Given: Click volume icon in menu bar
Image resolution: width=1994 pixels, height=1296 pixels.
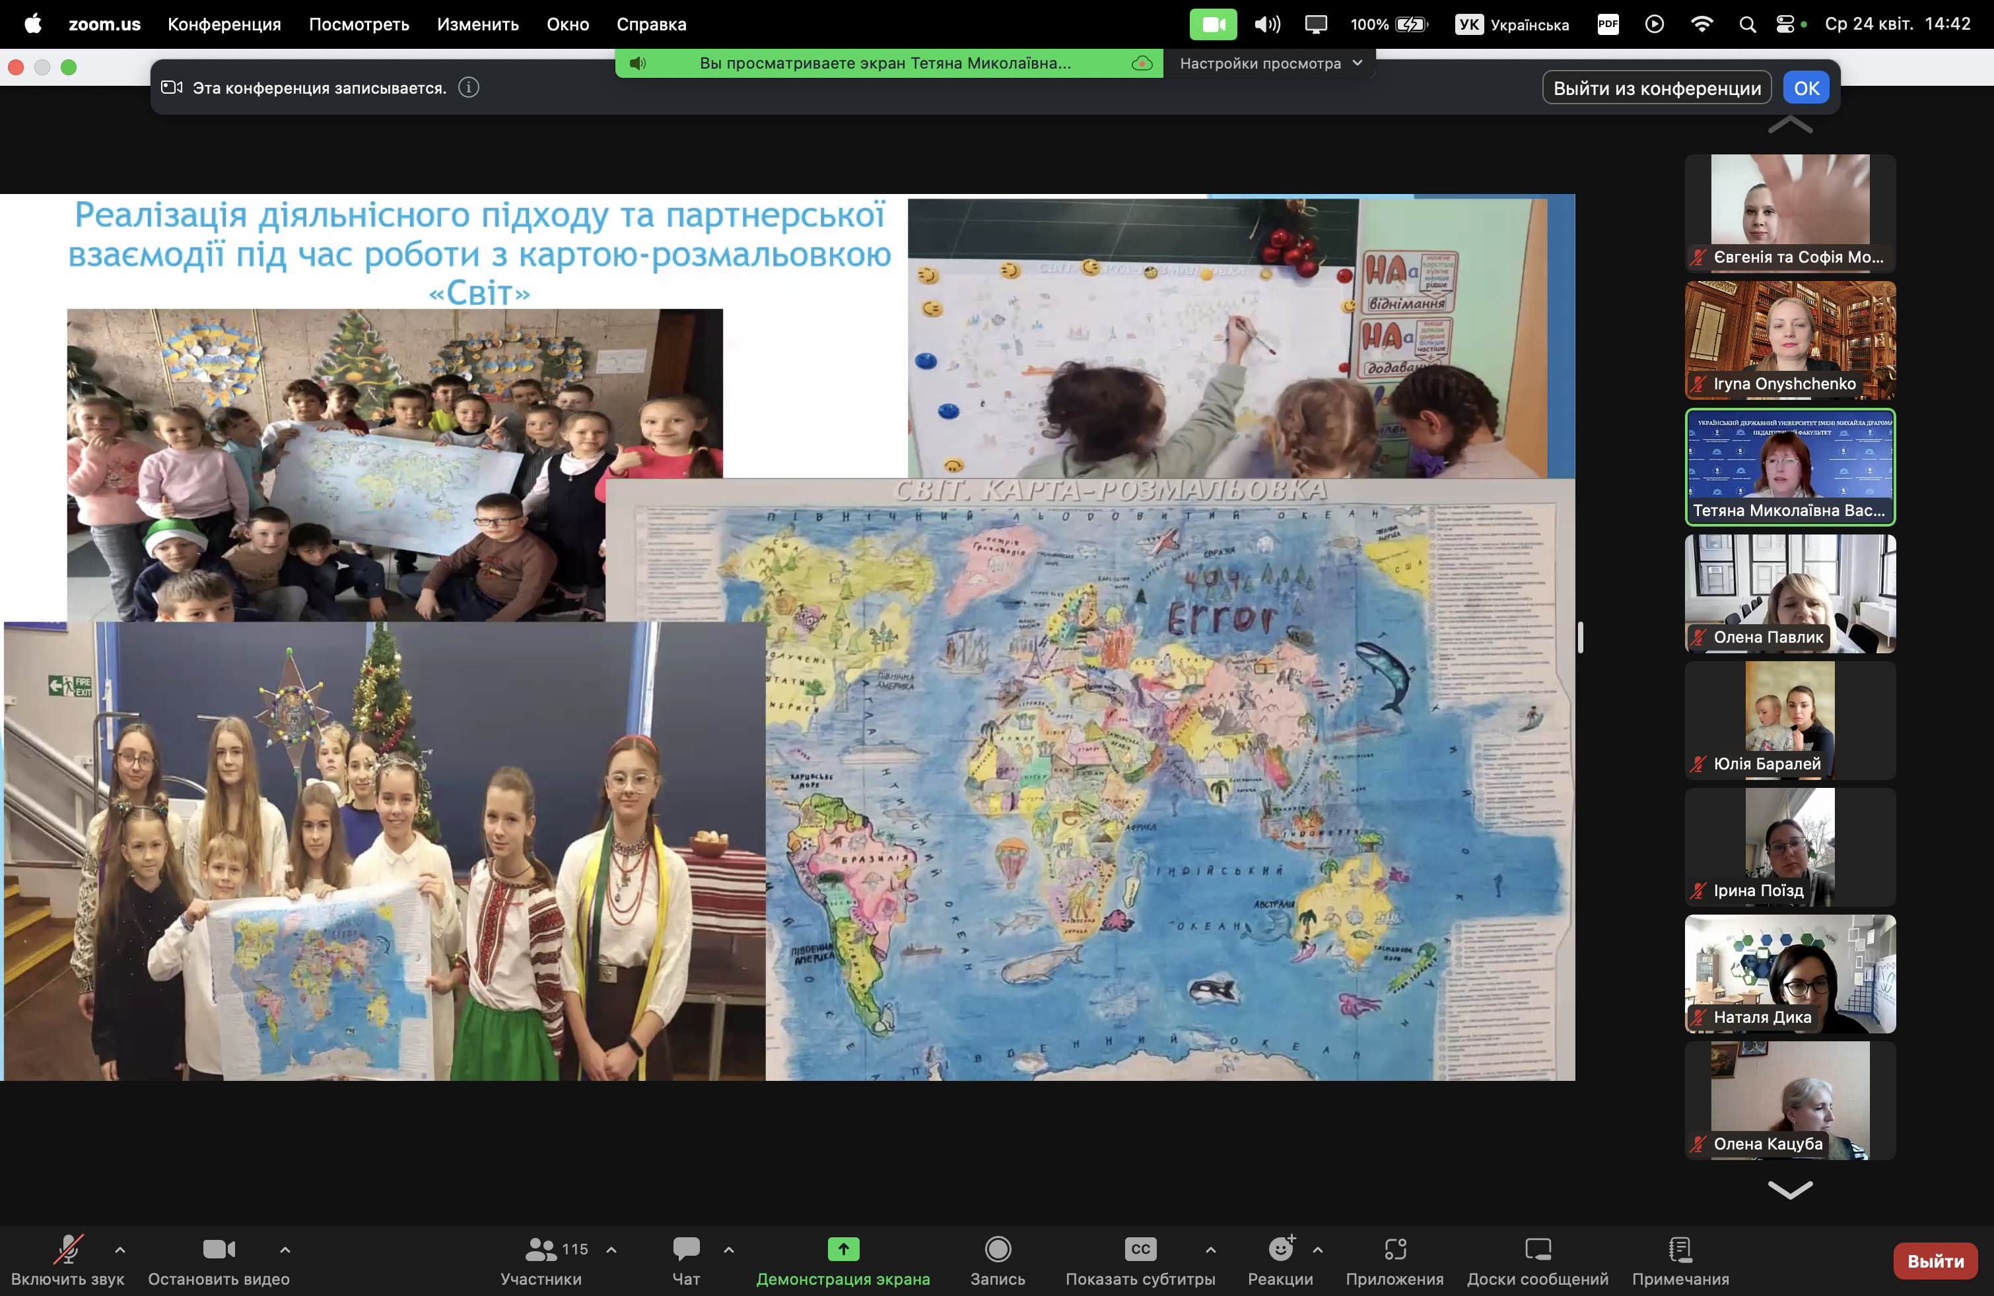Looking at the screenshot, I should pos(1267,24).
